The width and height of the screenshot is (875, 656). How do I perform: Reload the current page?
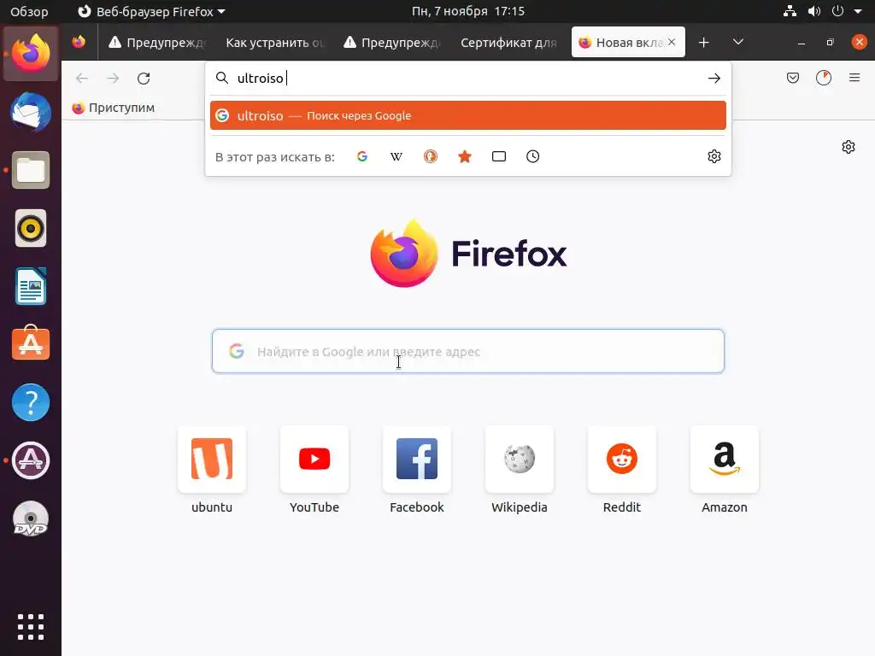(144, 78)
